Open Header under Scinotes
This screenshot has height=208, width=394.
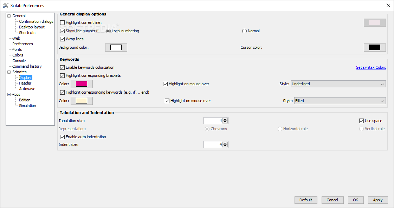pos(25,83)
